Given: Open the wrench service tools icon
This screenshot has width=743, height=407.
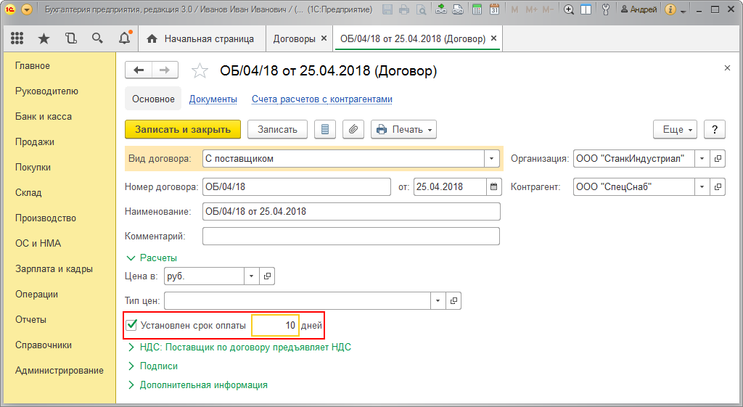Looking at the screenshot, I should [606, 9].
